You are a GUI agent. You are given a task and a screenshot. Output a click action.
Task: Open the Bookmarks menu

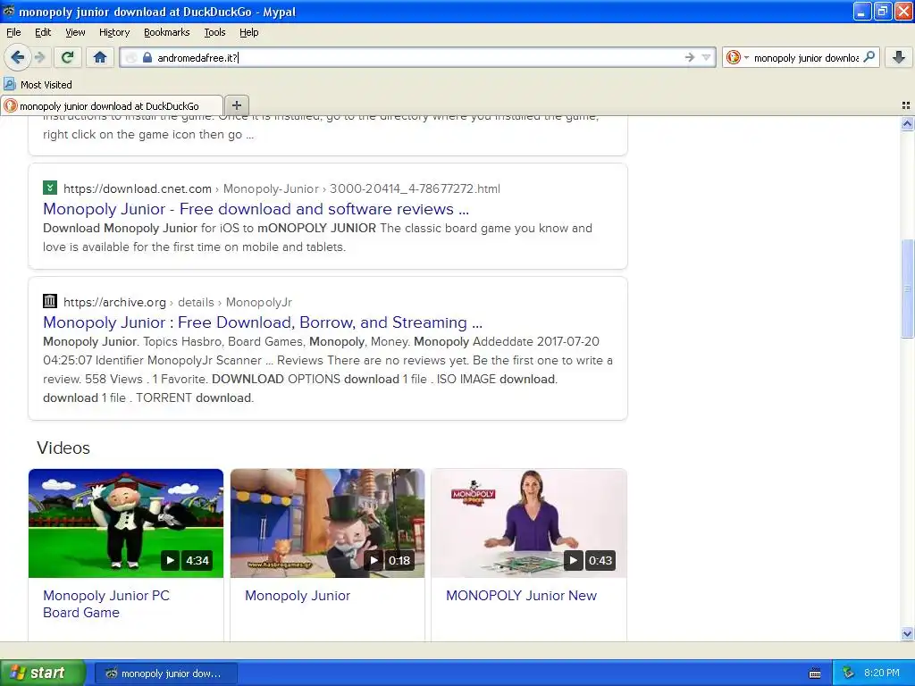coord(166,32)
